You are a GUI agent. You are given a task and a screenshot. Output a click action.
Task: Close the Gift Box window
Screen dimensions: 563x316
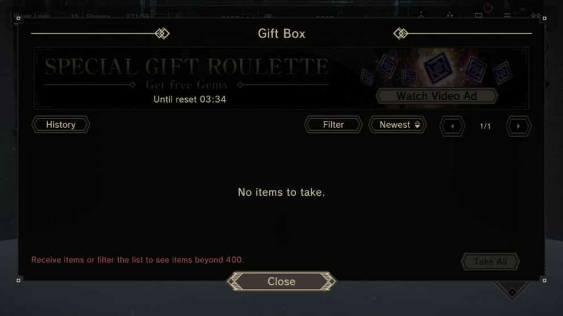282,281
